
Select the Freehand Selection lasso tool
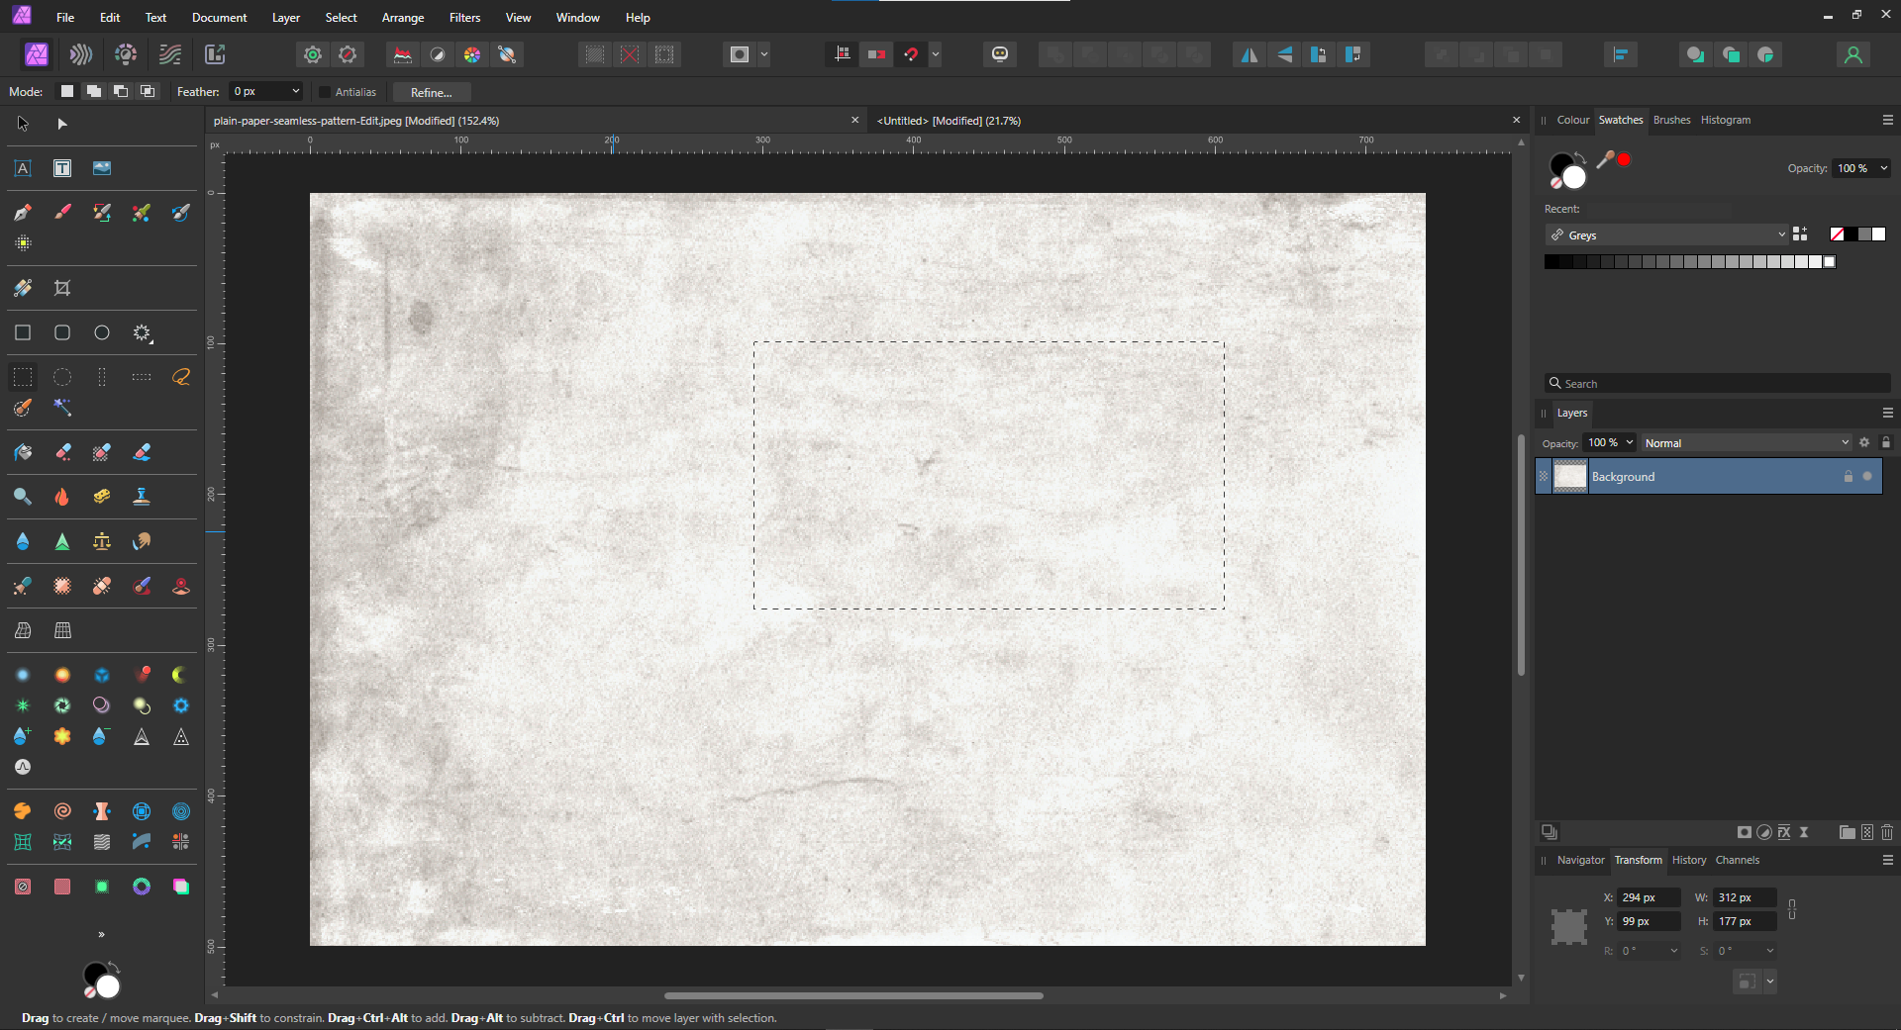click(x=181, y=377)
